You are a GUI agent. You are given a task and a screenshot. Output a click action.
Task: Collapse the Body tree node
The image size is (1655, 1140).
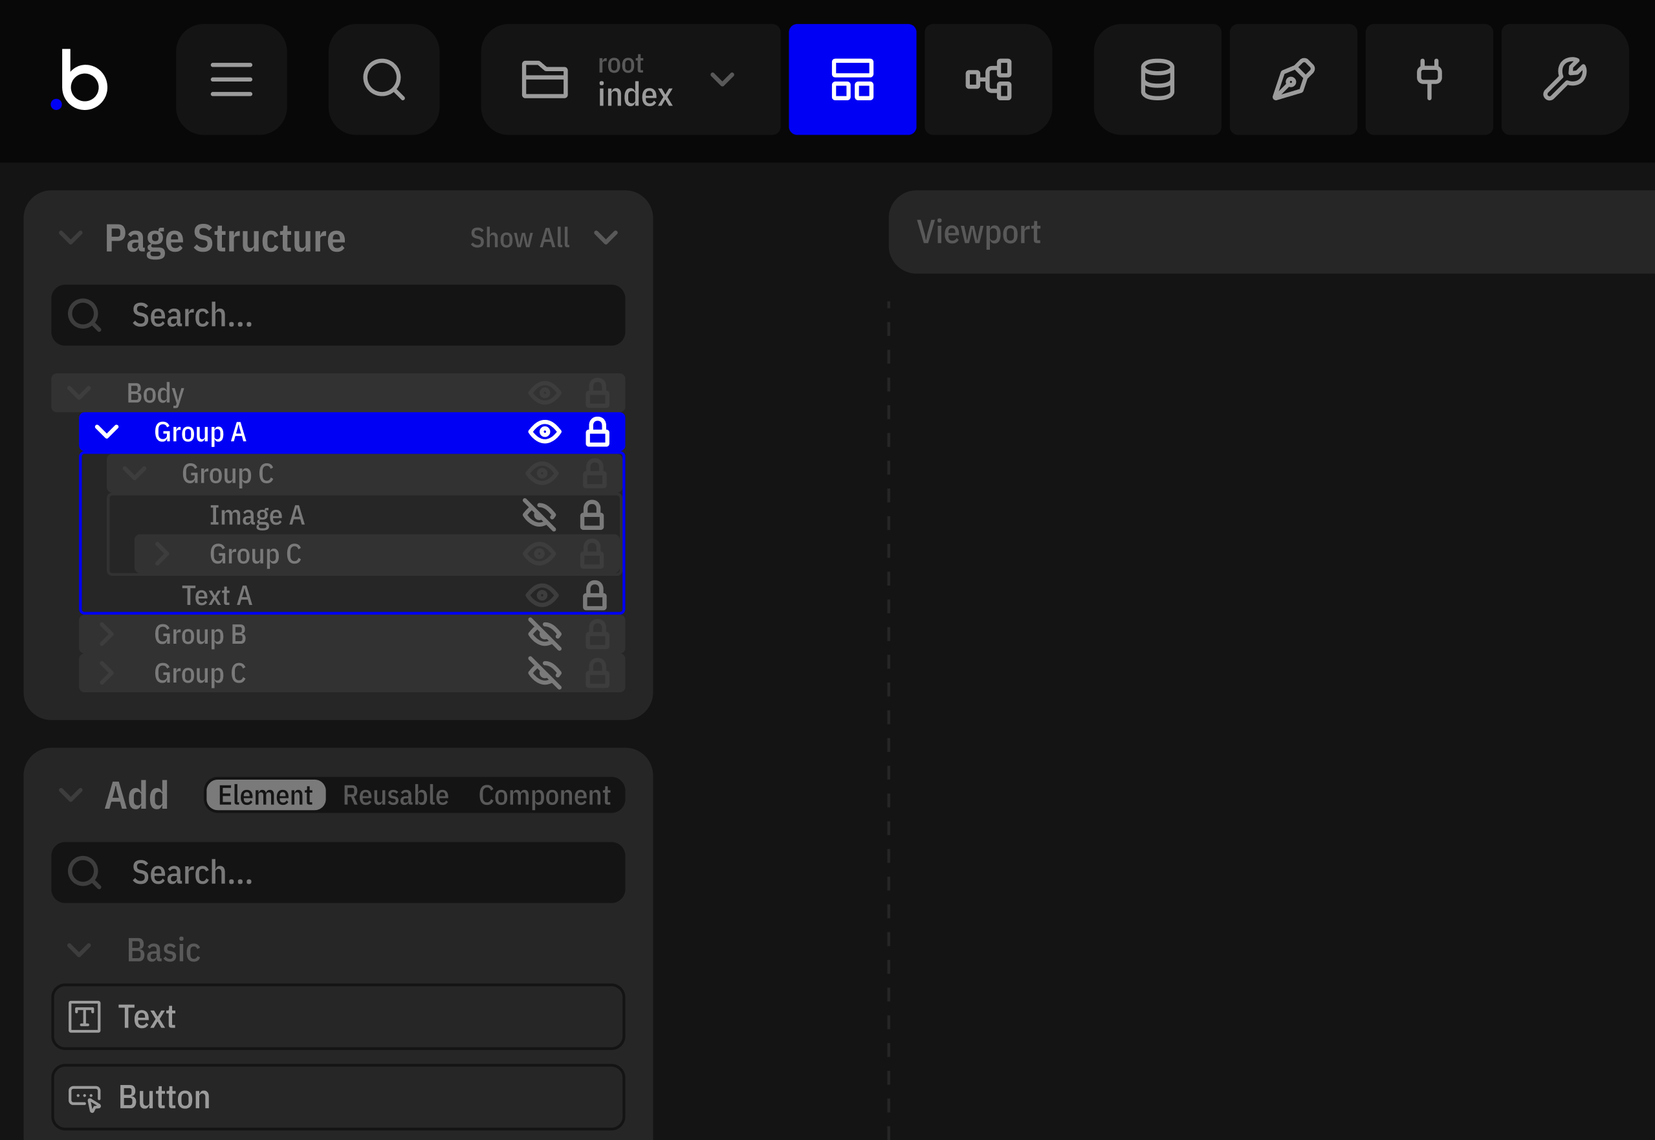[78, 393]
